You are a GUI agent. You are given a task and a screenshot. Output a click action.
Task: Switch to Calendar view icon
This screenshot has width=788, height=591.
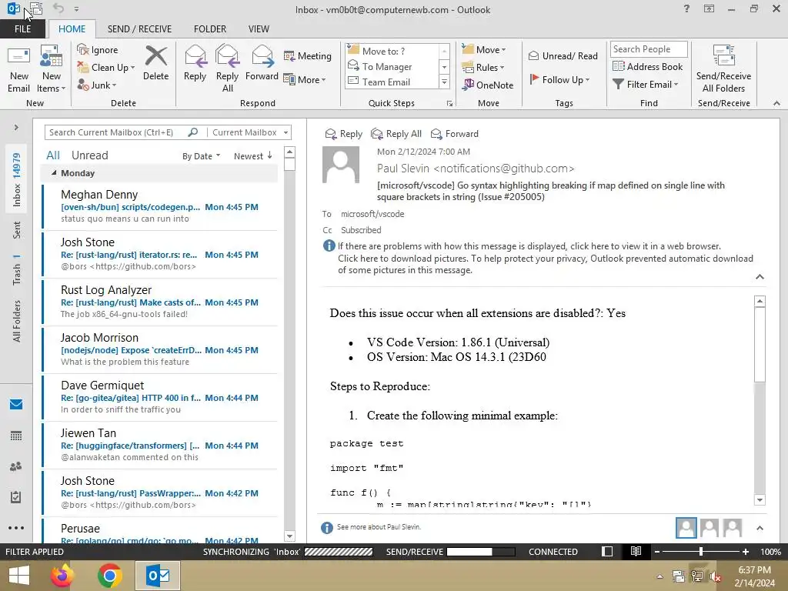[16, 436]
